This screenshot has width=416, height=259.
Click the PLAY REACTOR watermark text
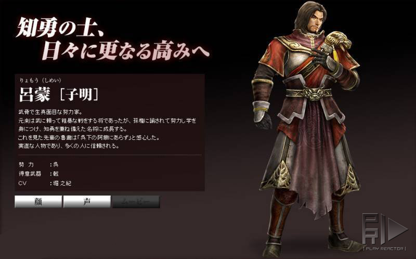pos(384,249)
